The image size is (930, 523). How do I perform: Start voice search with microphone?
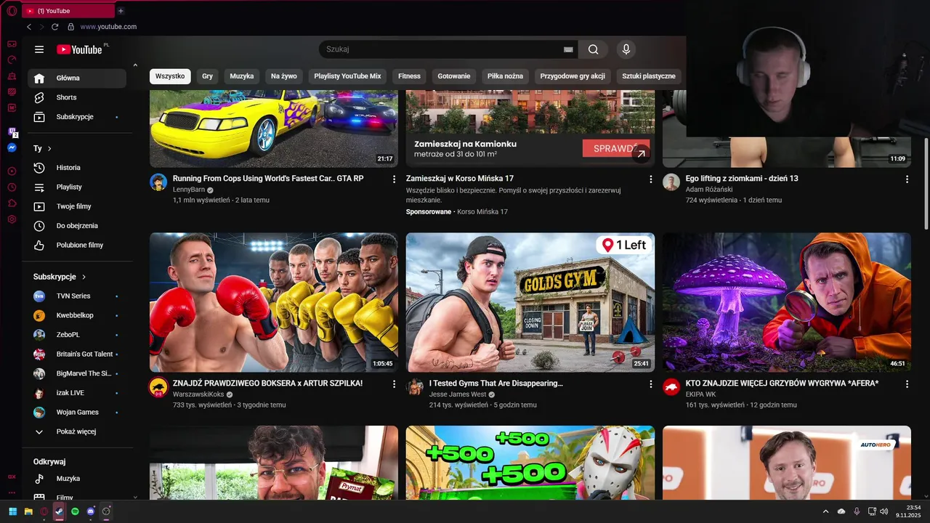(626, 49)
